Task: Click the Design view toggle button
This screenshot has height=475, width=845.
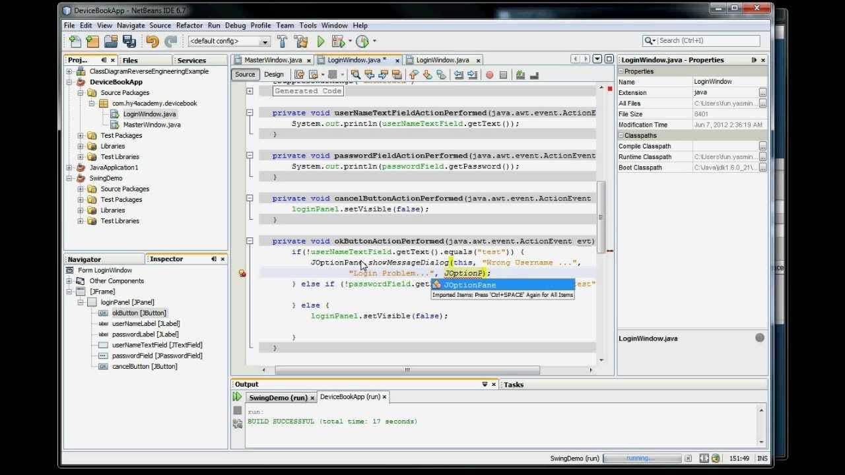Action: click(274, 75)
